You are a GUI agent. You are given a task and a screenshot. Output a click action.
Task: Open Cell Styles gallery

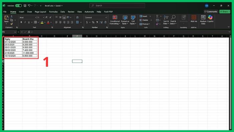point(133,20)
